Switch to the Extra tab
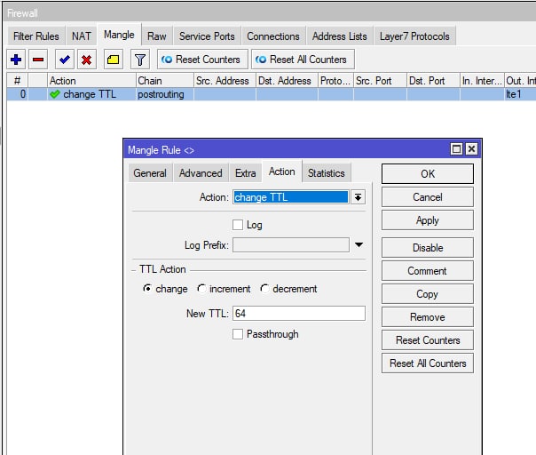Screen dimensions: 536x455 click(x=246, y=173)
